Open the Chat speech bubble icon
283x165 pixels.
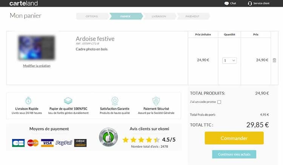point(226,3)
